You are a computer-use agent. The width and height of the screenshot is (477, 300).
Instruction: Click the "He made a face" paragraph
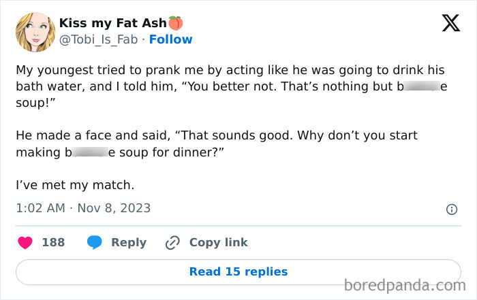tap(217, 144)
